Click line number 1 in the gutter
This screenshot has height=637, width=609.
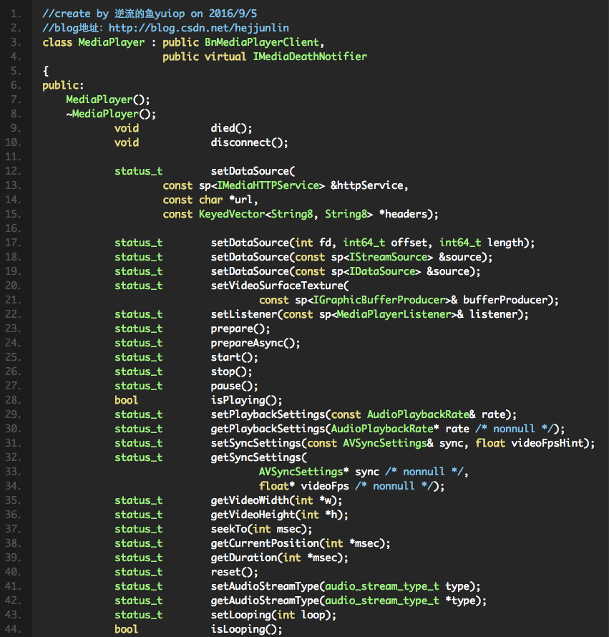[15, 14]
